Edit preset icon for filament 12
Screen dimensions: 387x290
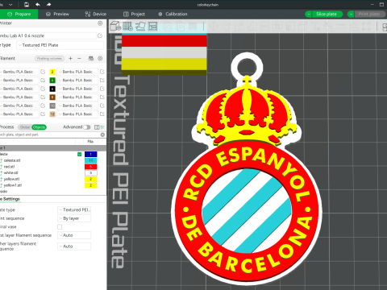point(102,114)
